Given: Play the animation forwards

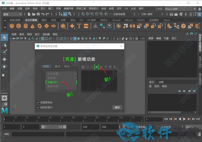Looking at the screenshot, I should tap(184, 119).
